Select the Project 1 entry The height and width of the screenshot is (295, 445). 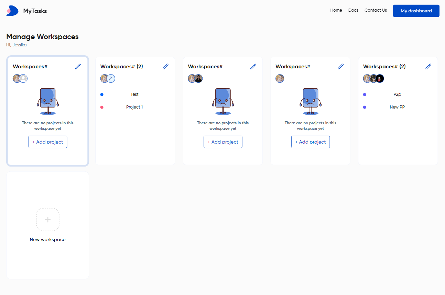(x=134, y=107)
